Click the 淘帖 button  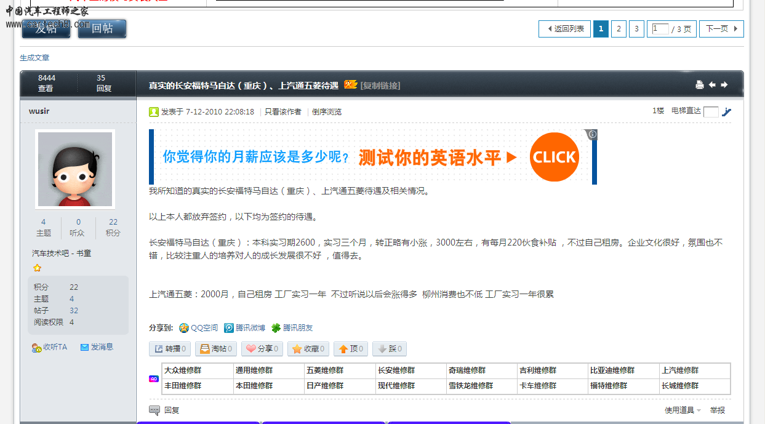[215, 349]
